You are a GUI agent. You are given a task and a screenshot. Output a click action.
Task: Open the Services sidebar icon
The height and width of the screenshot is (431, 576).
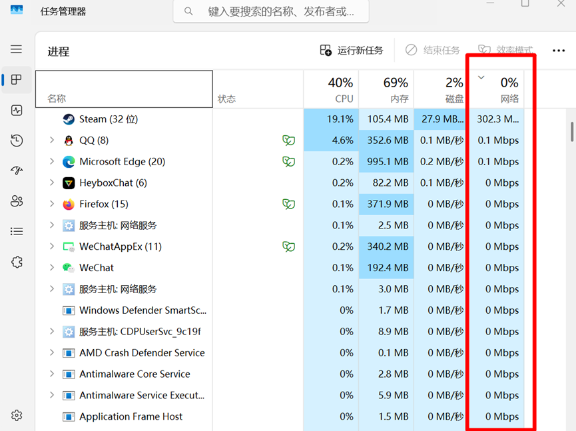point(17,262)
